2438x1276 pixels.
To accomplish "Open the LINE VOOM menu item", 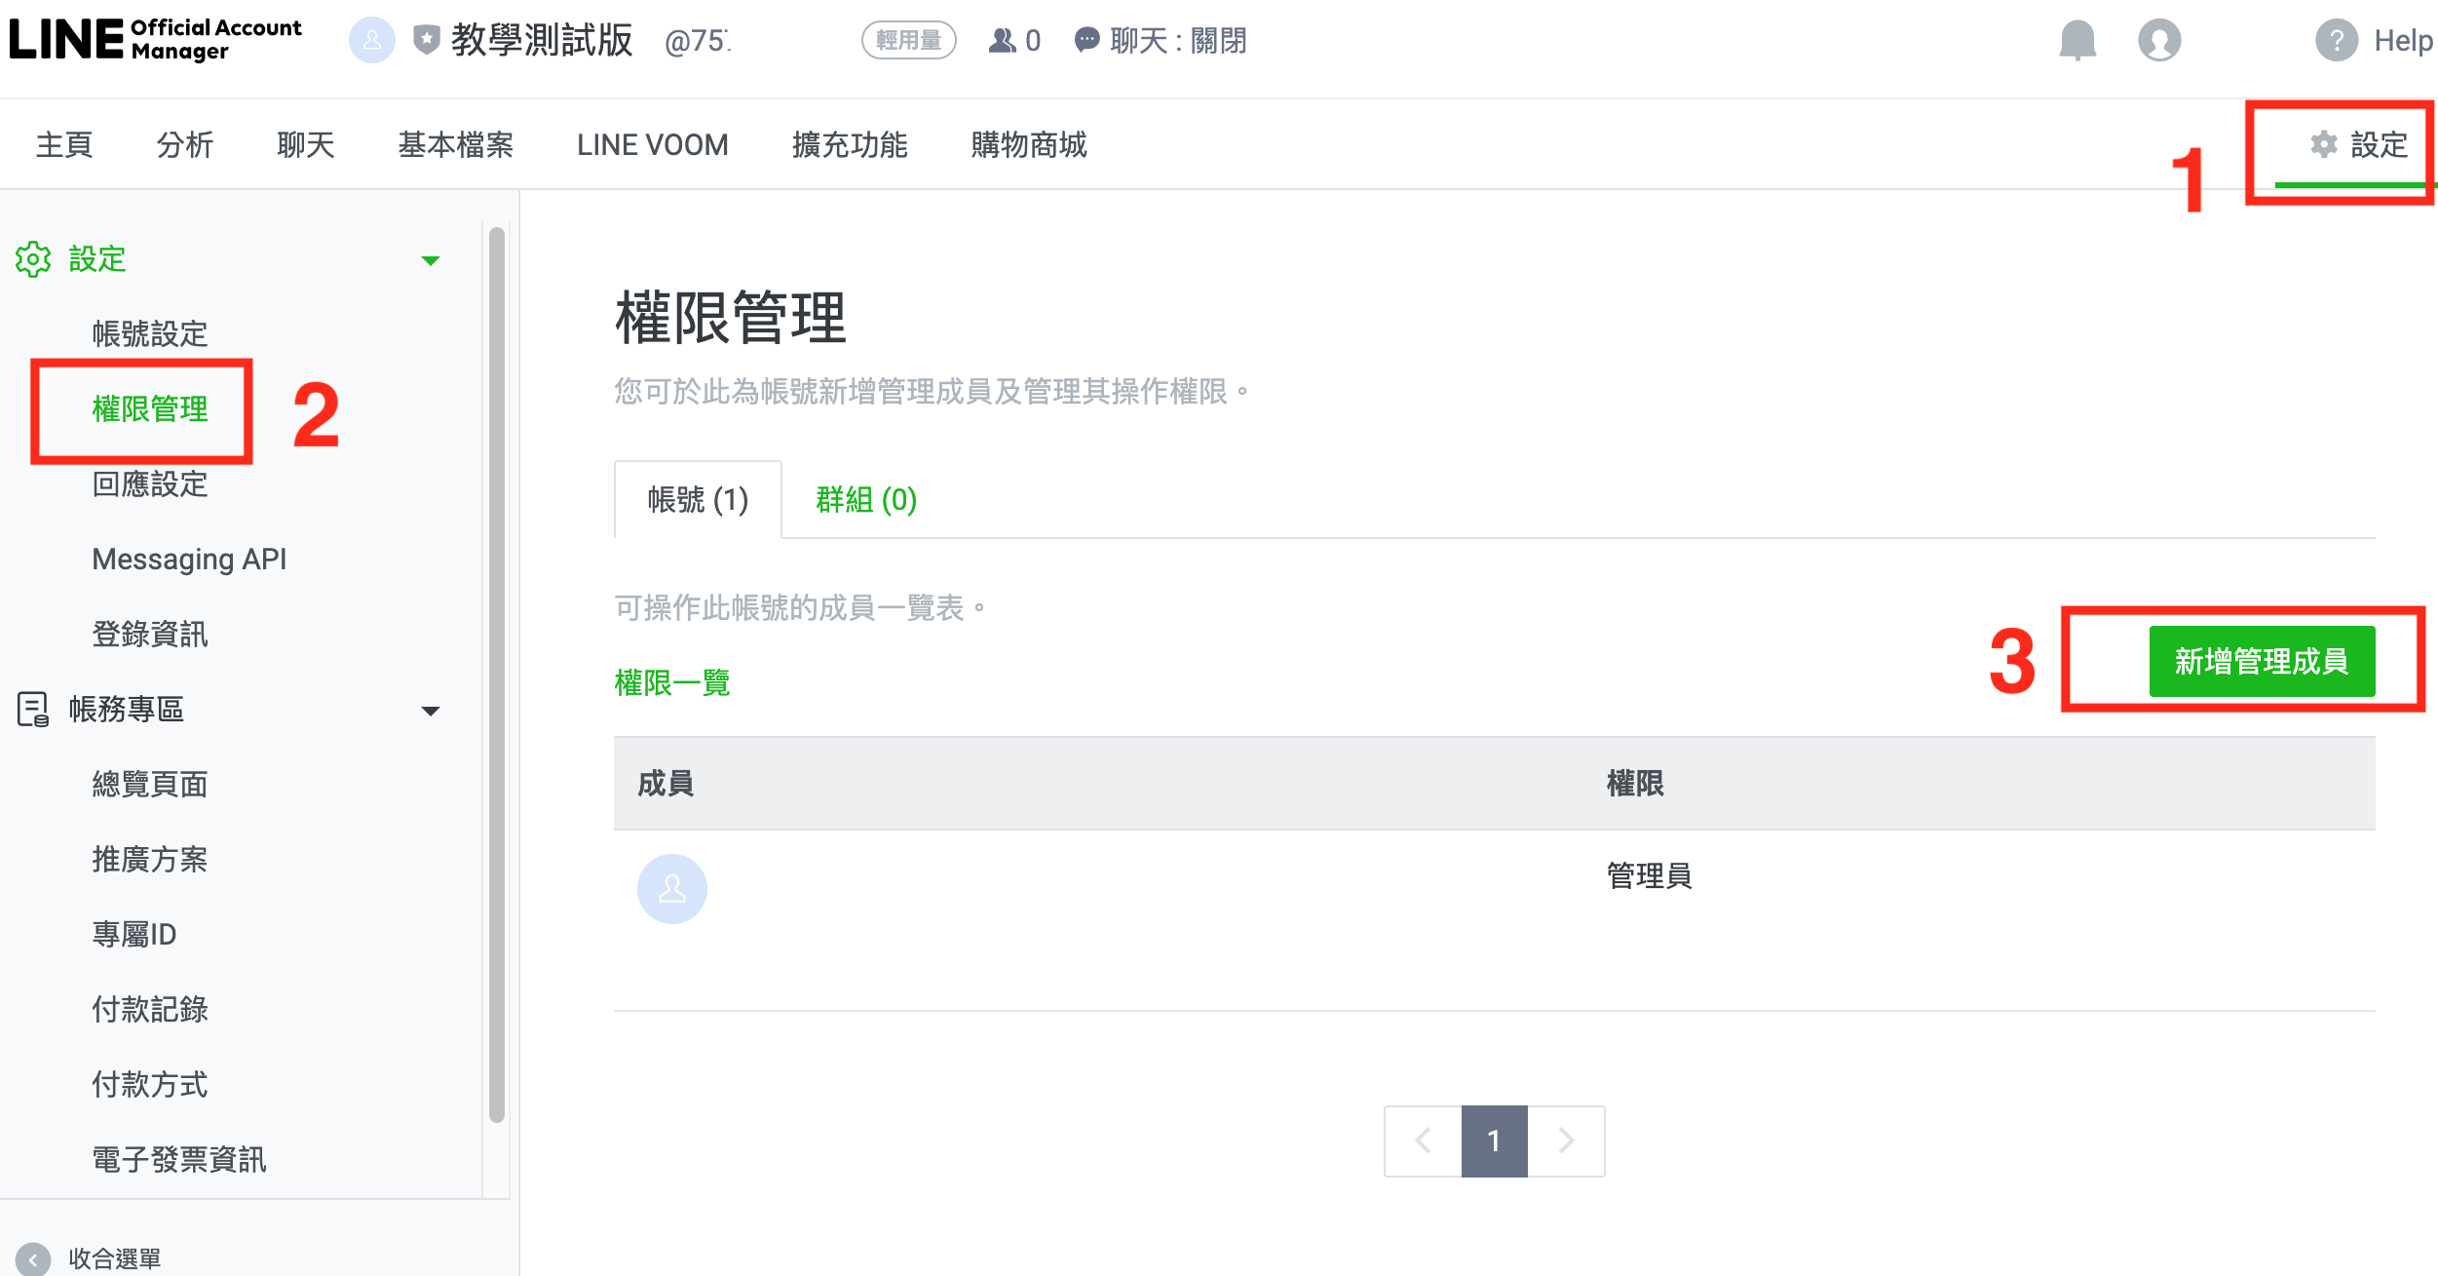I will pyautogui.click(x=652, y=144).
